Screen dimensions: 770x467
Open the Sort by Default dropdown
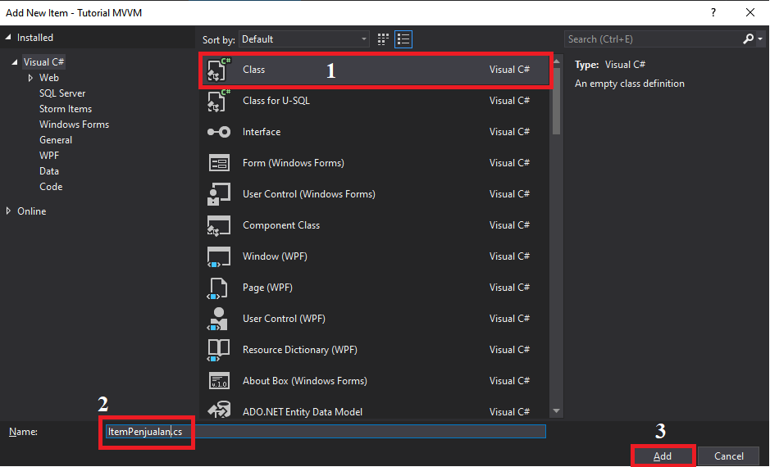click(304, 39)
